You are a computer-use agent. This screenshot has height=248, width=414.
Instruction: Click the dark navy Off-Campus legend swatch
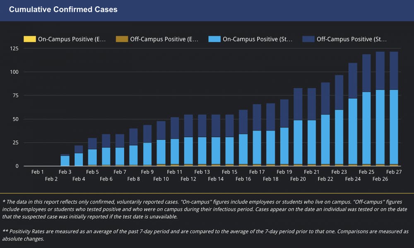coord(308,39)
